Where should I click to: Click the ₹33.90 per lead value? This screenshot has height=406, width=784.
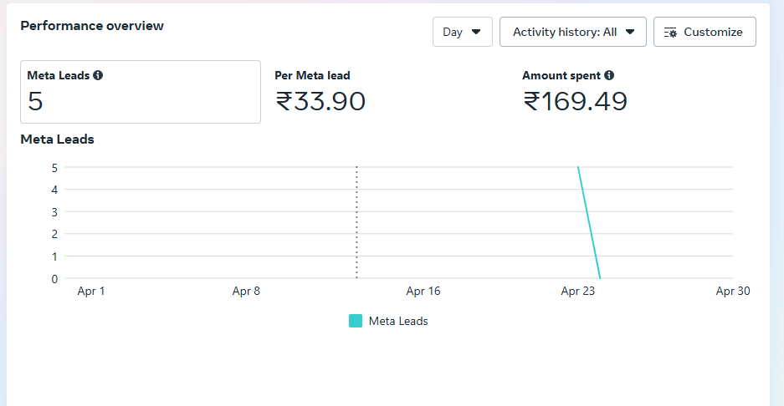[320, 101]
